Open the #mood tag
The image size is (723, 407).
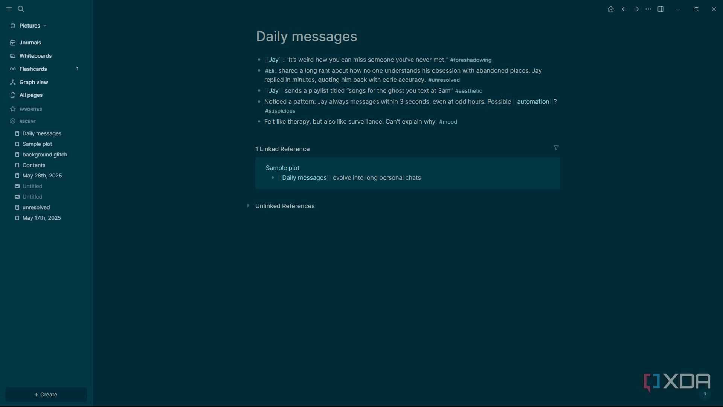(448, 122)
